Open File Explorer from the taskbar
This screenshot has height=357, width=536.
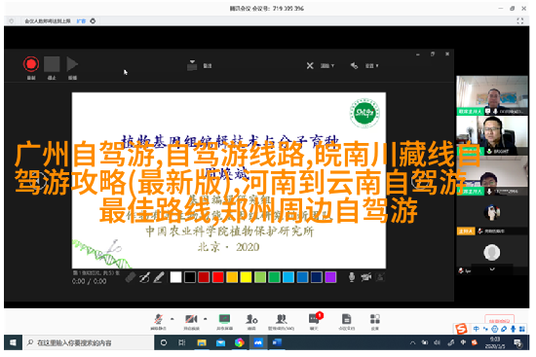(202, 342)
